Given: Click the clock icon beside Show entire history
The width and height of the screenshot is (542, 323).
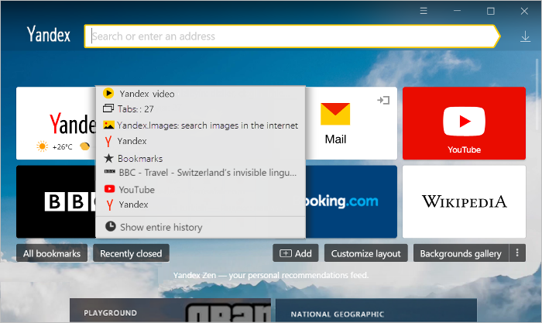Looking at the screenshot, I should pyautogui.click(x=110, y=226).
